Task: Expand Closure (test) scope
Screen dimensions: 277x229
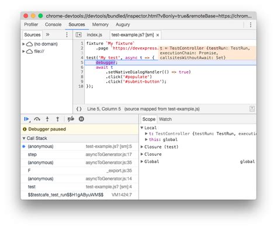Action: point(142,147)
